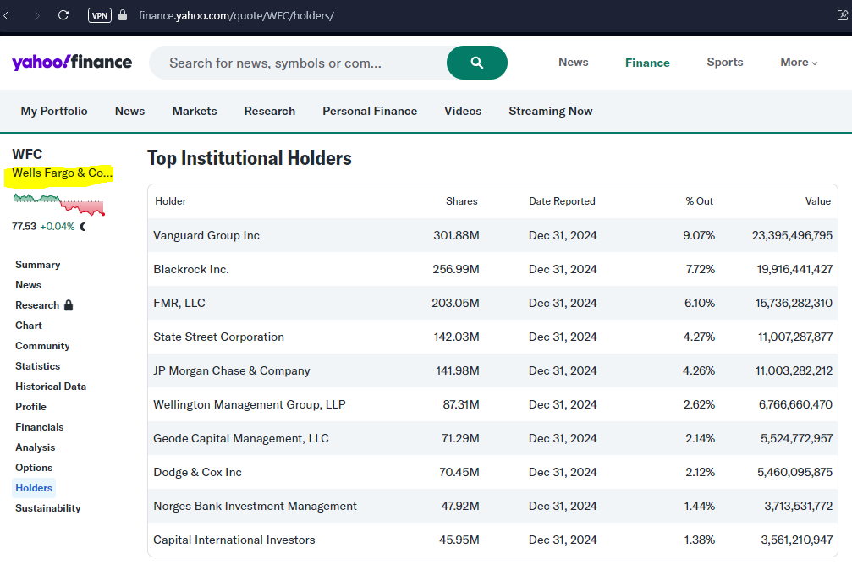
Task: Click the Shares column header
Action: 461,201
